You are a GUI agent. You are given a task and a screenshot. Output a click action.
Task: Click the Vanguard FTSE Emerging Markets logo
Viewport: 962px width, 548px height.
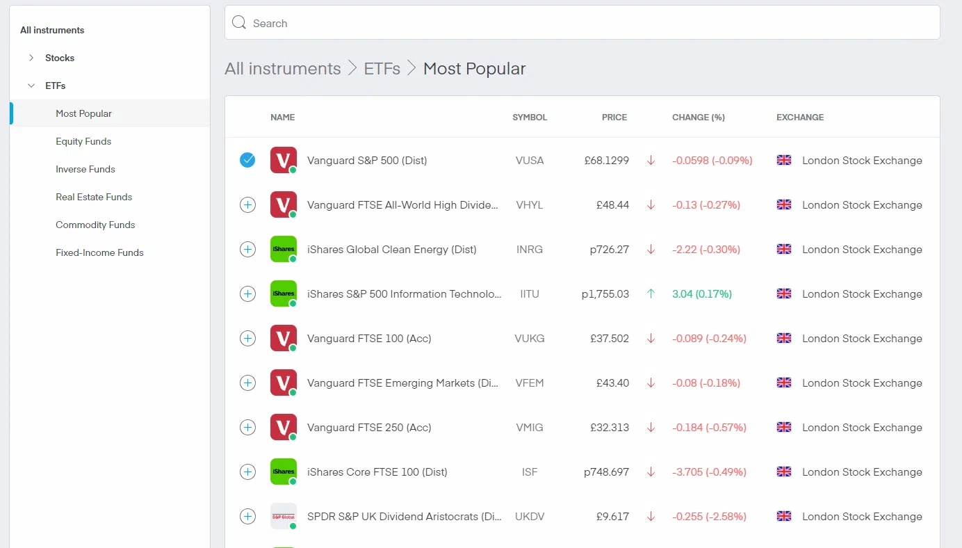click(284, 382)
